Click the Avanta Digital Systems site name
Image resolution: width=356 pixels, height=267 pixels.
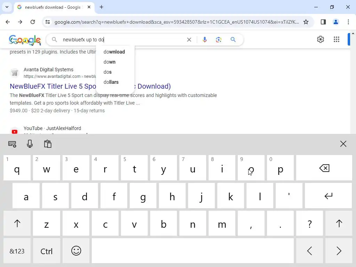point(48,70)
